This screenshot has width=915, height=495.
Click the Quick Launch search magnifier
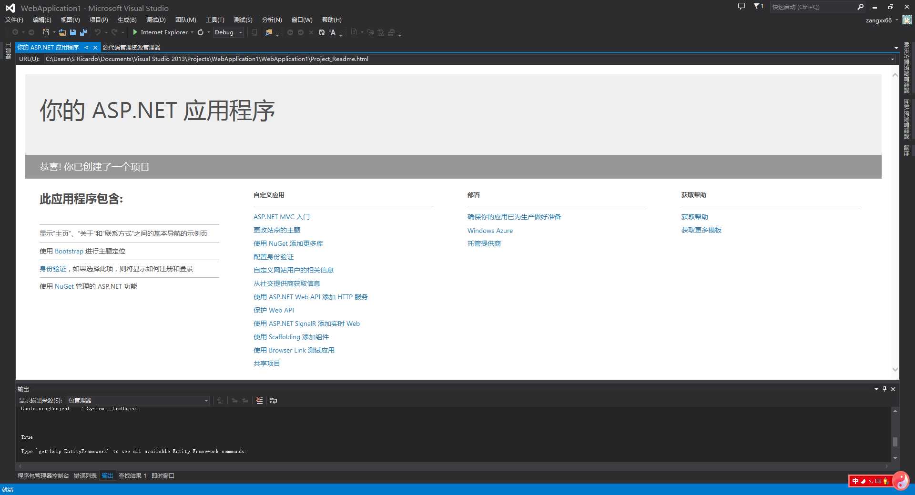point(861,7)
